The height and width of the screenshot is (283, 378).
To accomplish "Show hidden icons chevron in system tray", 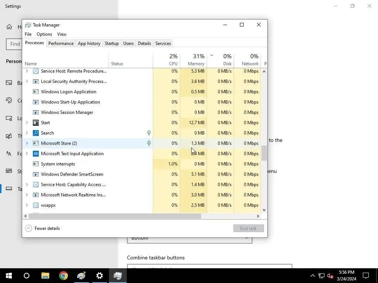I will 312,276.
